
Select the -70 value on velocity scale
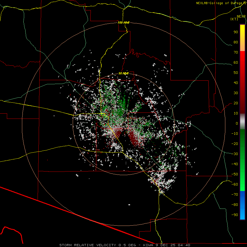pyautogui.click(x=235, y=195)
